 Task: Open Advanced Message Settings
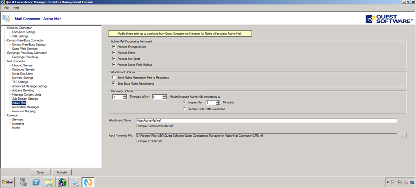pos(30,86)
